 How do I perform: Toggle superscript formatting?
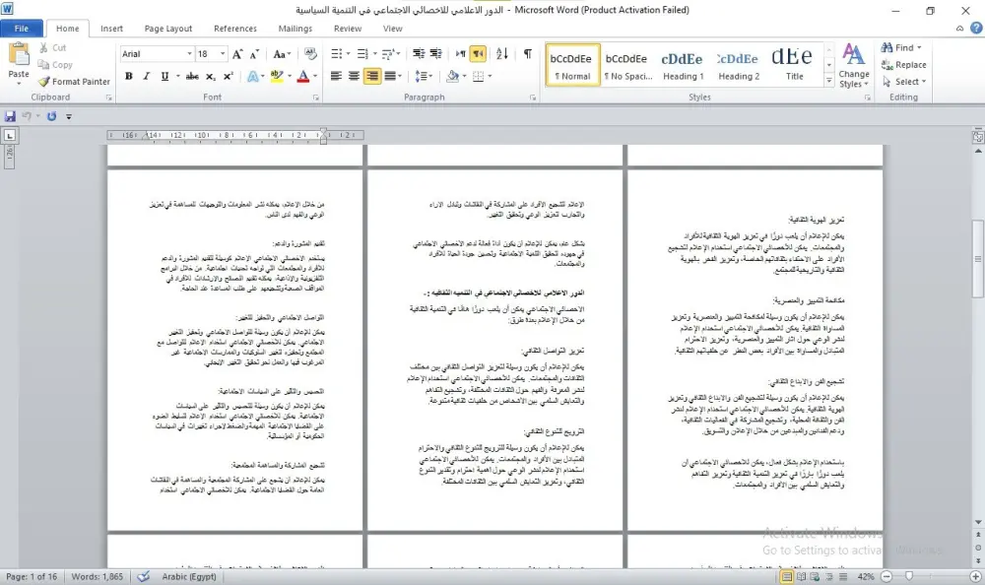(229, 76)
